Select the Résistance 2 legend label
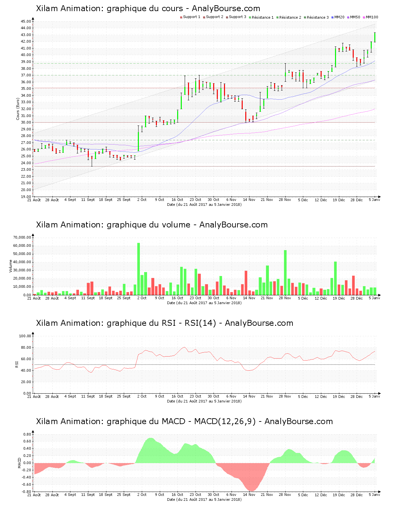Image resolution: width=393 pixels, height=508 pixels. (290, 17)
